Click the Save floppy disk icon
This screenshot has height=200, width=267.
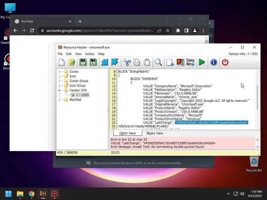83,62
